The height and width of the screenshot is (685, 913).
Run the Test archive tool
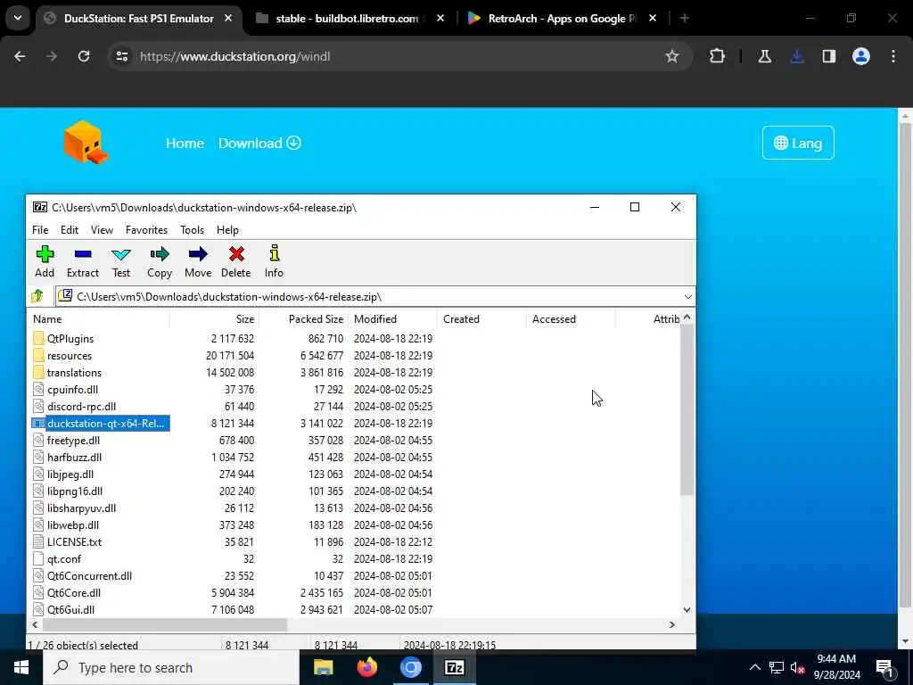click(x=121, y=261)
